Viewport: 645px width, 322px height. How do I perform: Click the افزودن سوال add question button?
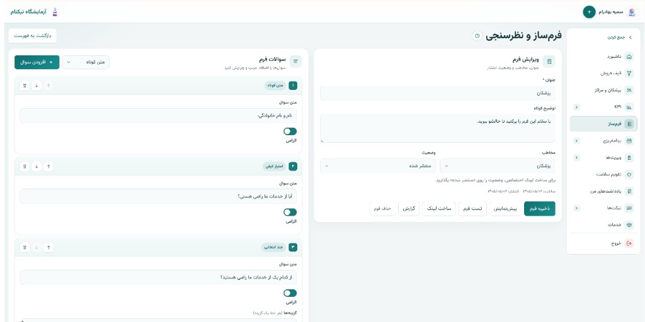pyautogui.click(x=37, y=62)
